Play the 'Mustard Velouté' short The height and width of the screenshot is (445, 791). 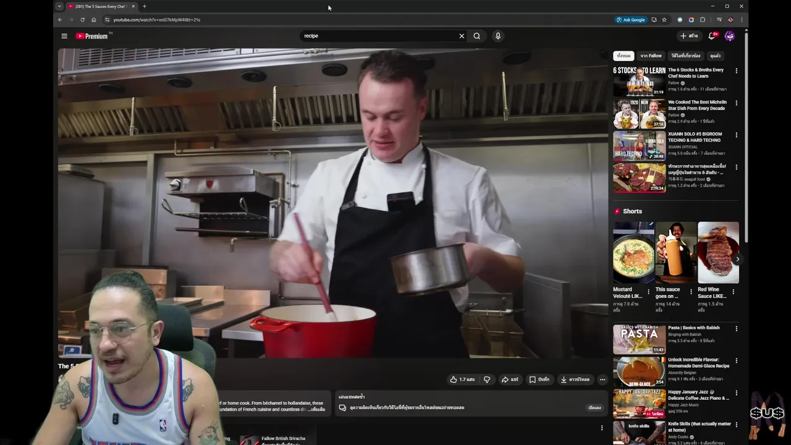(633, 252)
